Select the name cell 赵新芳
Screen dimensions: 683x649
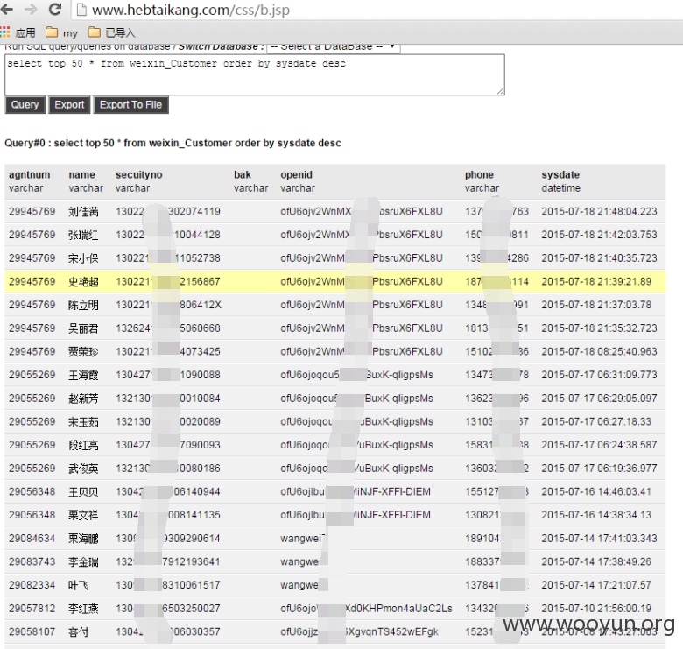(83, 399)
